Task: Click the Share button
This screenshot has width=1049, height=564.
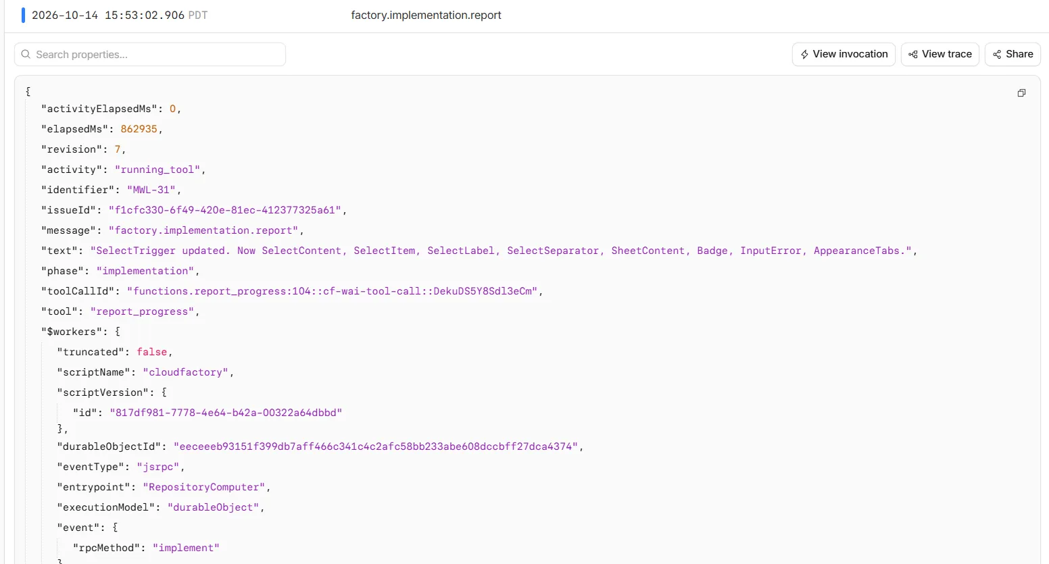Action: tap(1013, 54)
